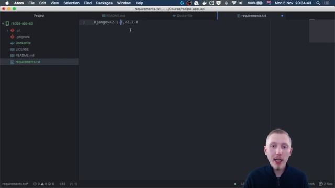Expand the .git folder chevron
The height and width of the screenshot is (188, 335).
pos(7,31)
